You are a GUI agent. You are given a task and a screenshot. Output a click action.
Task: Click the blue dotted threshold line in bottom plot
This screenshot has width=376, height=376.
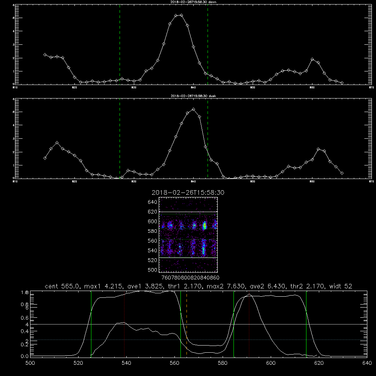[199, 340]
